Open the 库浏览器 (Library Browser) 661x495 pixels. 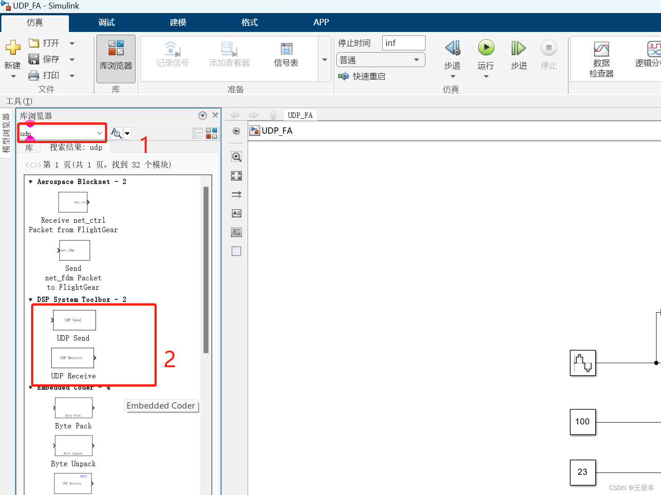tap(115, 58)
